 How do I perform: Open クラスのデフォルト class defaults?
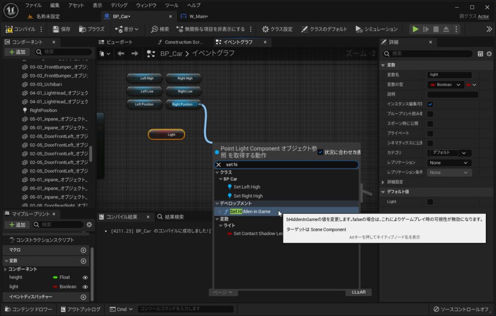[324, 29]
